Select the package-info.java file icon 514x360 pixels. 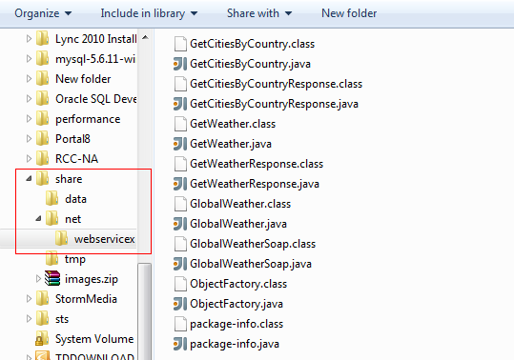click(180, 344)
